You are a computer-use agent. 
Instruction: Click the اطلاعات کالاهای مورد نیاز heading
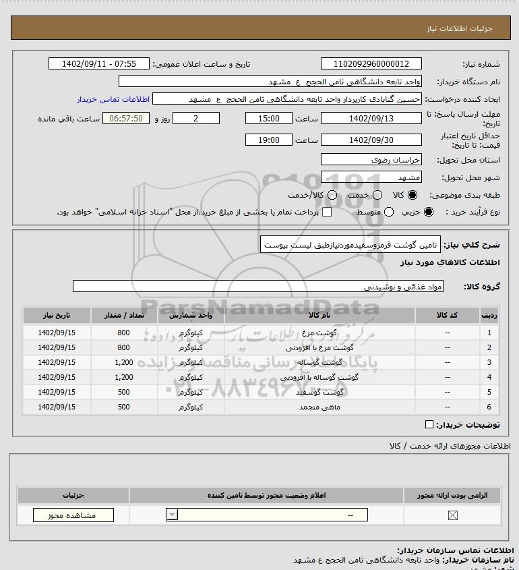[x=450, y=262]
